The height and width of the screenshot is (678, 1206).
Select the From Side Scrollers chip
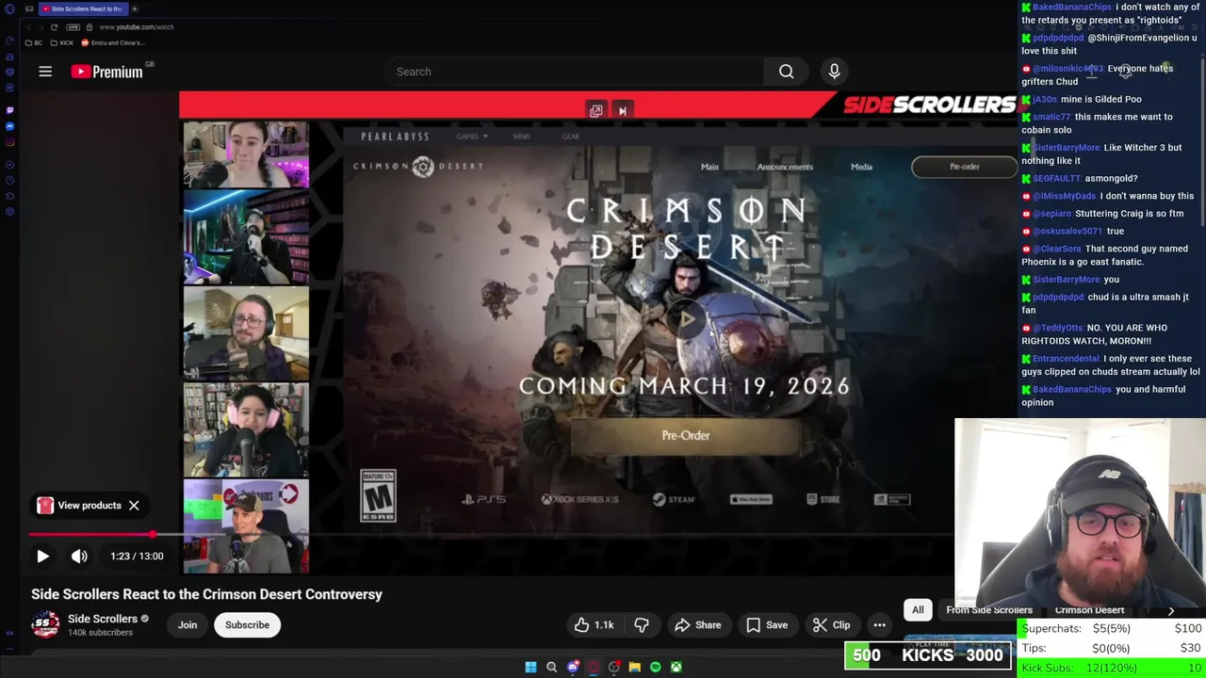pyautogui.click(x=989, y=610)
